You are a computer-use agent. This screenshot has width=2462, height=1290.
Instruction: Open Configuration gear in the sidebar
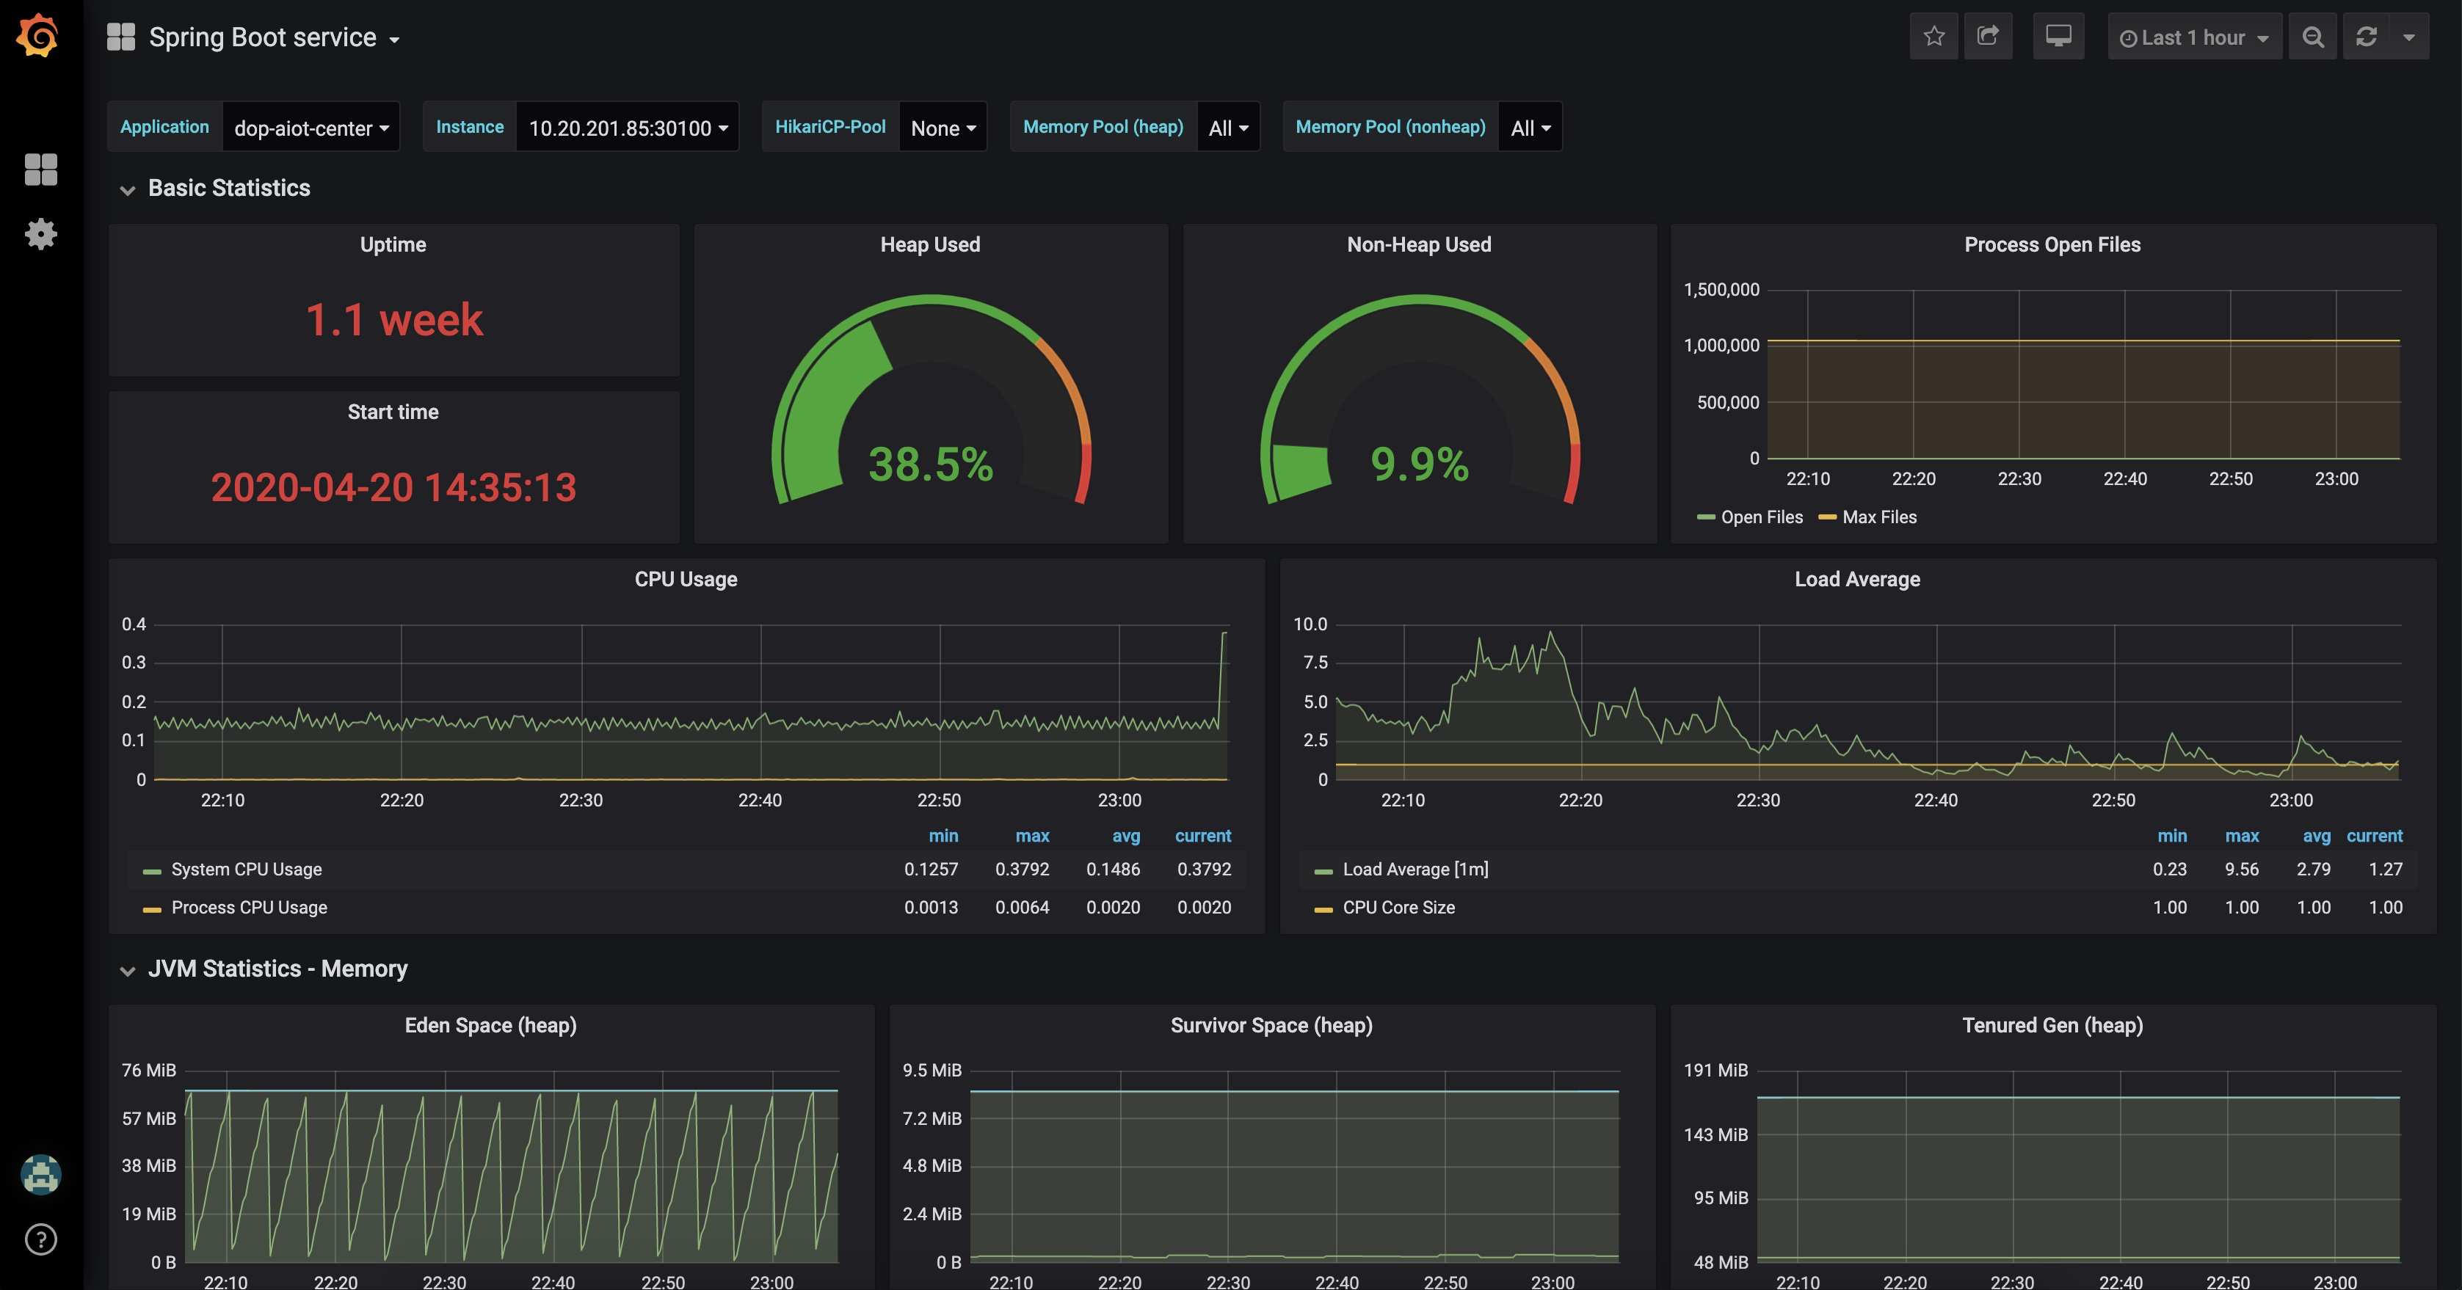coord(41,234)
